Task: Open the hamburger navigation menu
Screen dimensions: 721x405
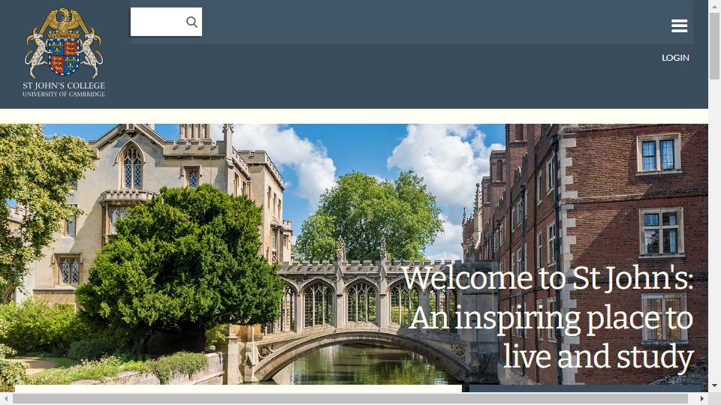Action: [679, 25]
